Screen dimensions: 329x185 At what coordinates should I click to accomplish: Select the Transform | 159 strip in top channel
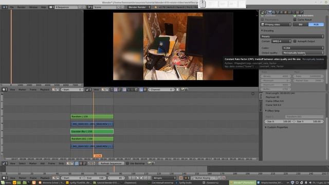(92, 117)
